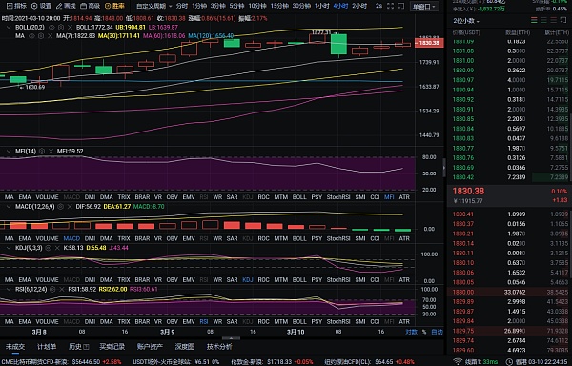Viewport: 572px width, 366px height.
Task: Switch to the 计划单 tab
Action: pyautogui.click(x=47, y=347)
